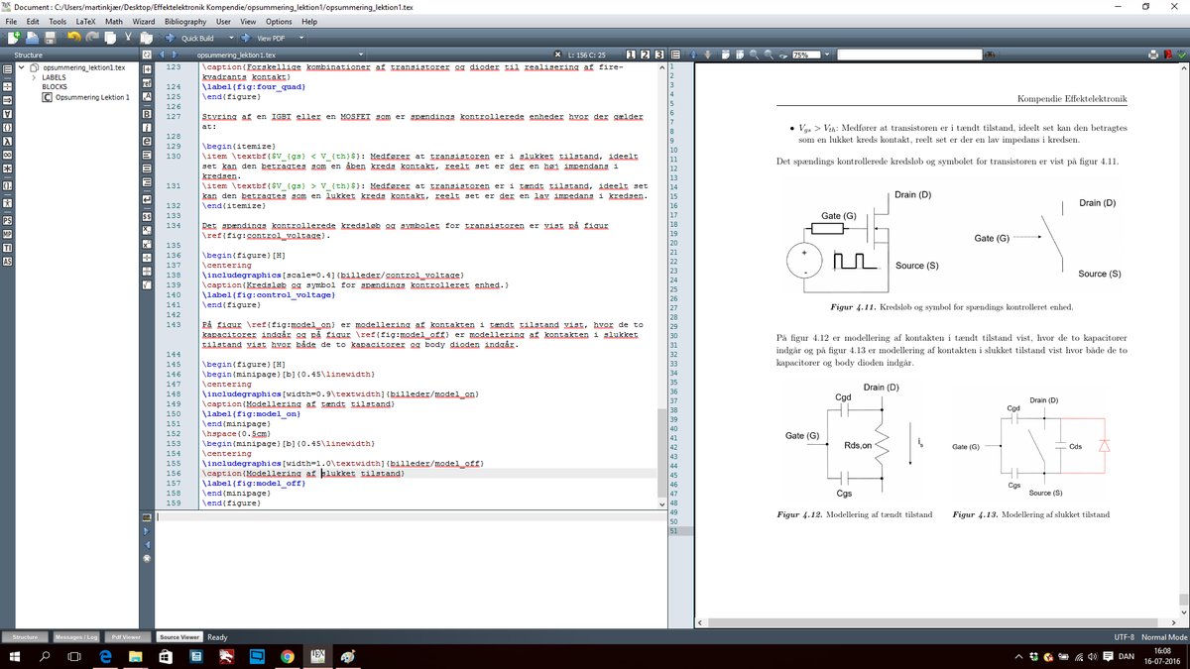Open the Bibliography menu

tap(186, 21)
